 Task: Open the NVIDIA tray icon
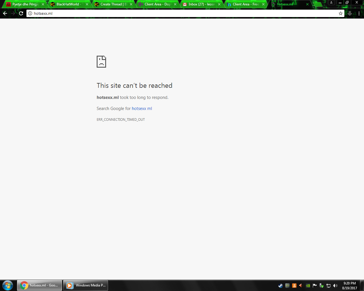point(308,286)
